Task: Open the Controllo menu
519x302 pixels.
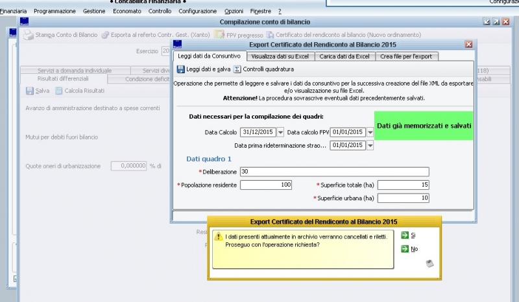Action: coord(160,11)
